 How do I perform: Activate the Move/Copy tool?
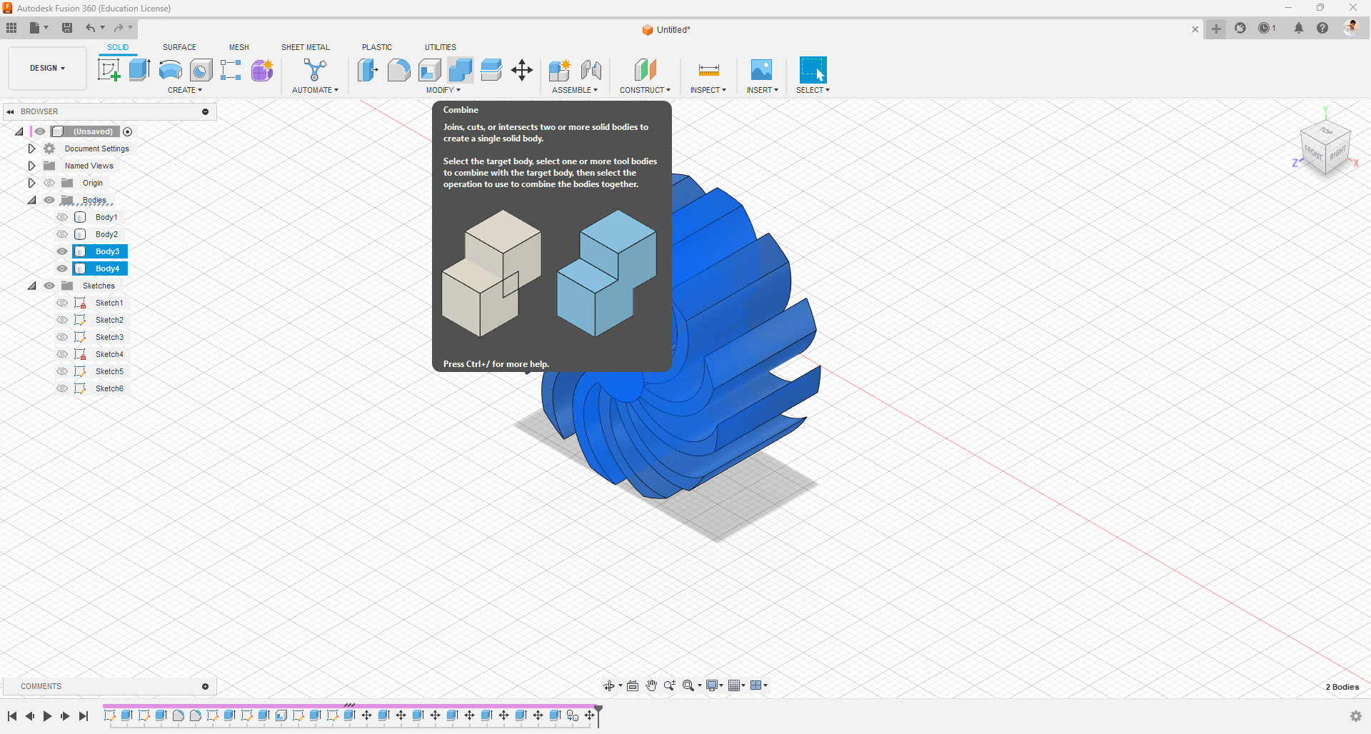[522, 70]
